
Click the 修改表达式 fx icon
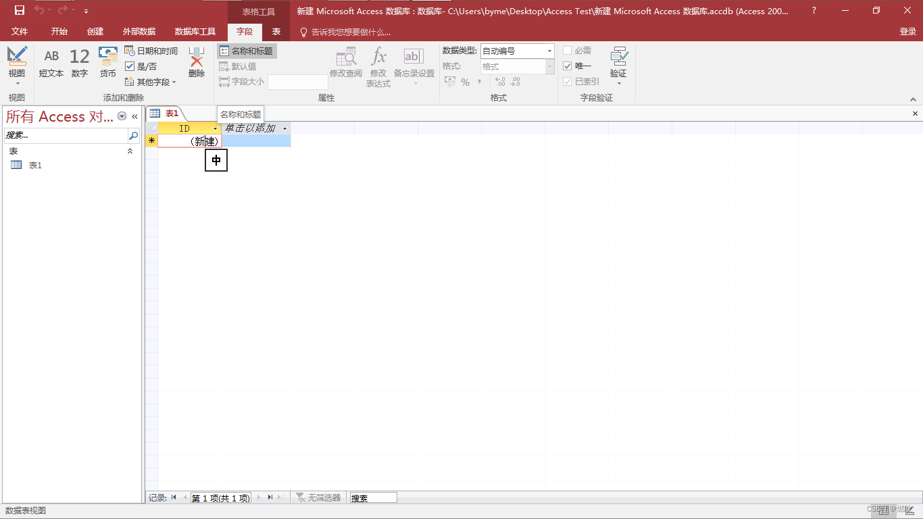click(x=378, y=67)
